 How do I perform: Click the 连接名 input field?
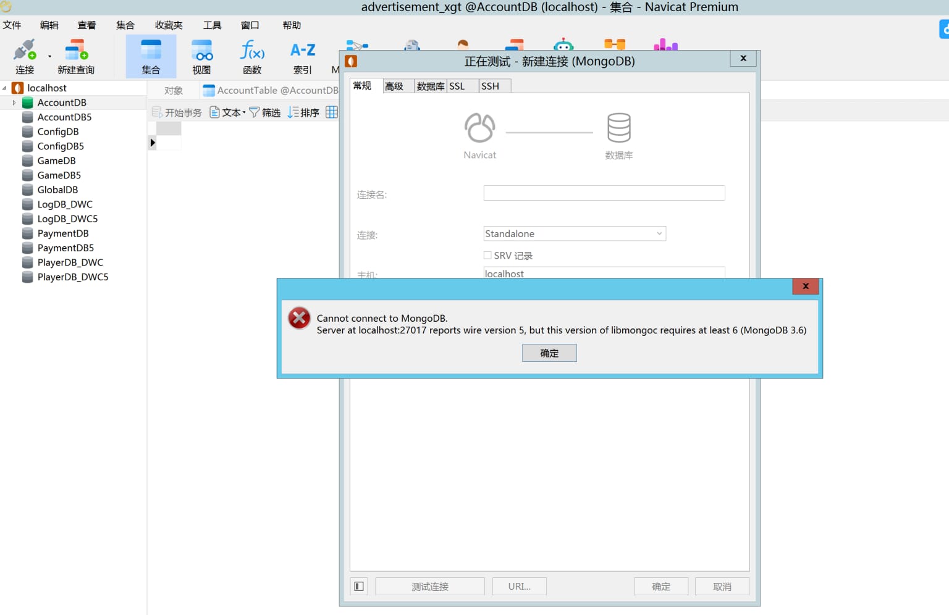tap(604, 193)
